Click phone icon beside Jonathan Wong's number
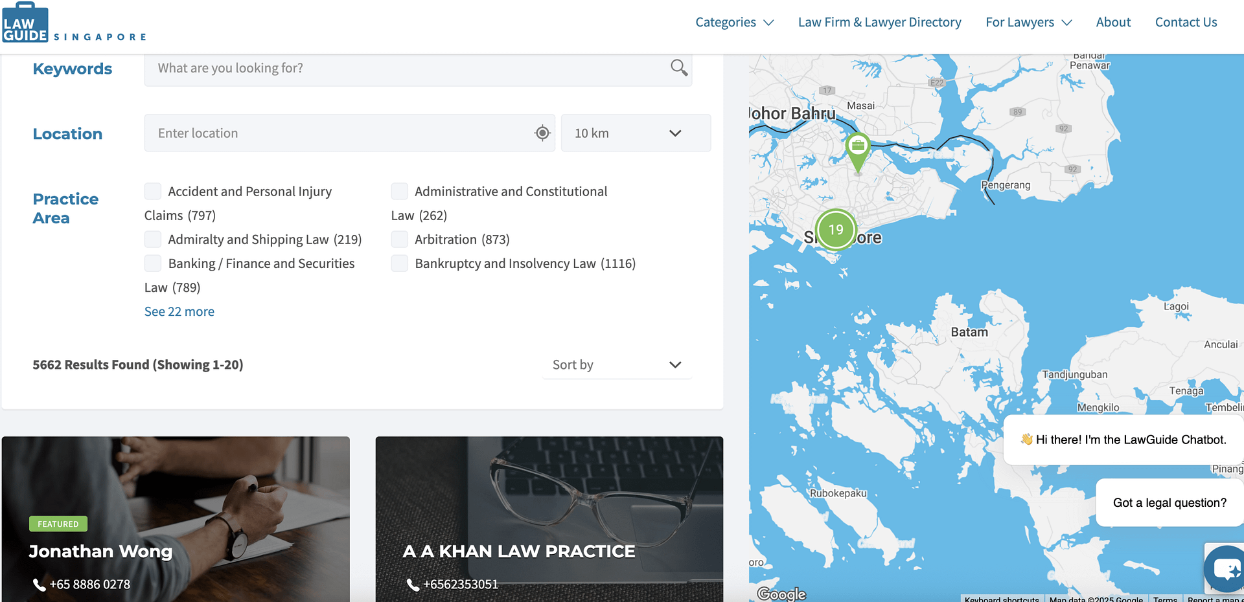The width and height of the screenshot is (1244, 602). [x=40, y=585]
